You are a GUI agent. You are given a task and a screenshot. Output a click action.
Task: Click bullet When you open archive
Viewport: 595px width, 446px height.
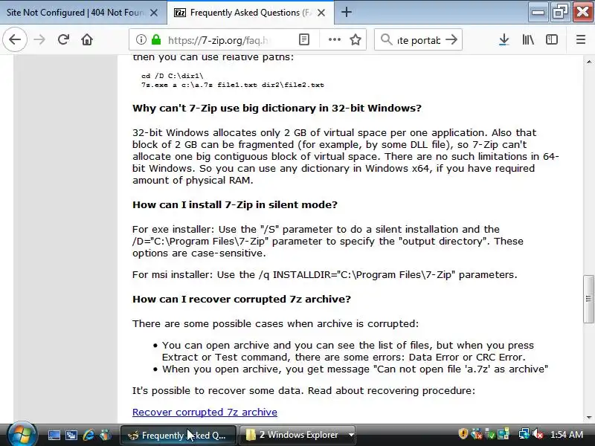[356, 369]
